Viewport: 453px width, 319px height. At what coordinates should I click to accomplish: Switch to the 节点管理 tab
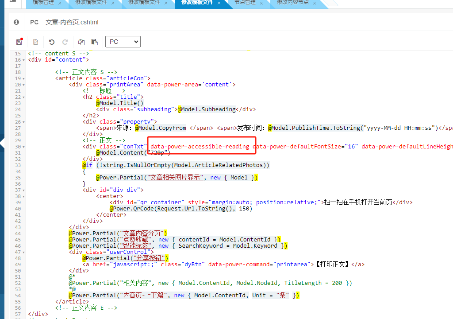tap(245, 3)
